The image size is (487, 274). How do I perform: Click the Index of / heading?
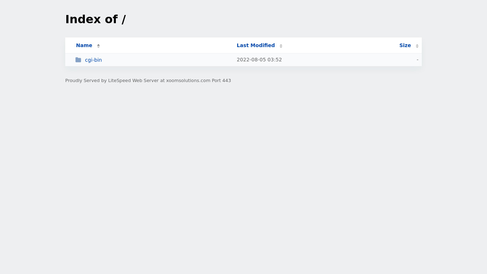tap(96, 19)
